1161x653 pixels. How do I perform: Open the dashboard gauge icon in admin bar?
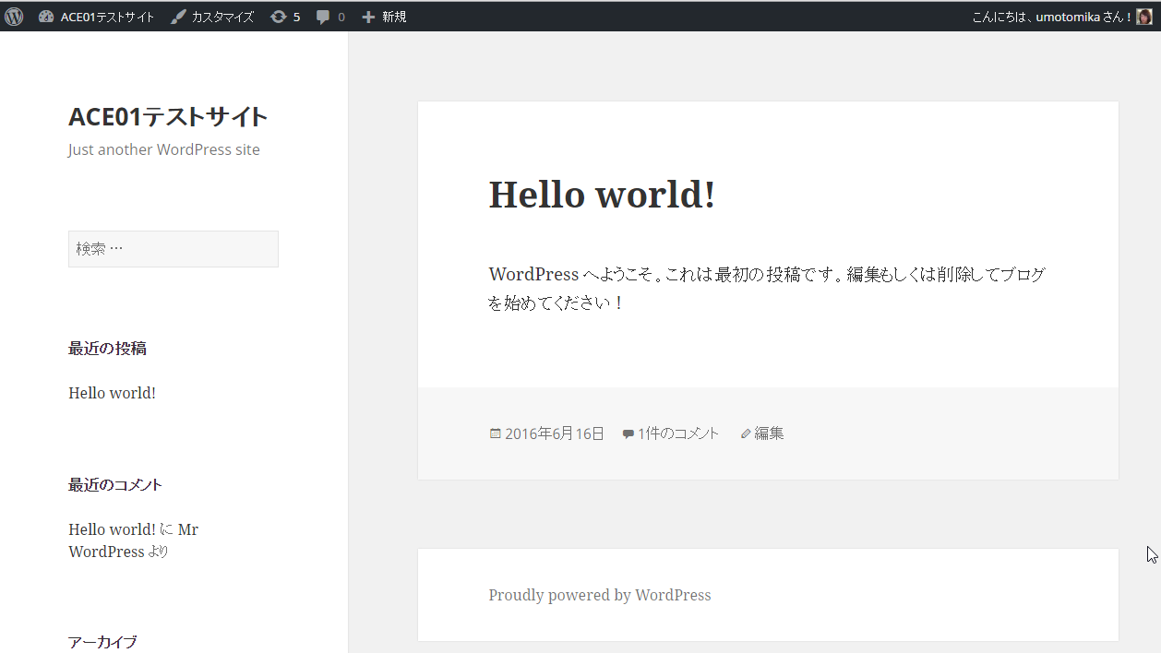pos(46,17)
